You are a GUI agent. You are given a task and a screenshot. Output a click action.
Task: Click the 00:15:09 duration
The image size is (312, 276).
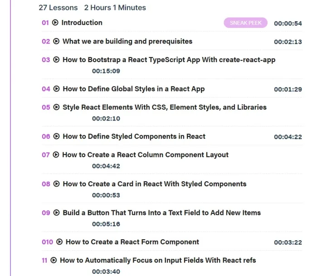coord(106,71)
